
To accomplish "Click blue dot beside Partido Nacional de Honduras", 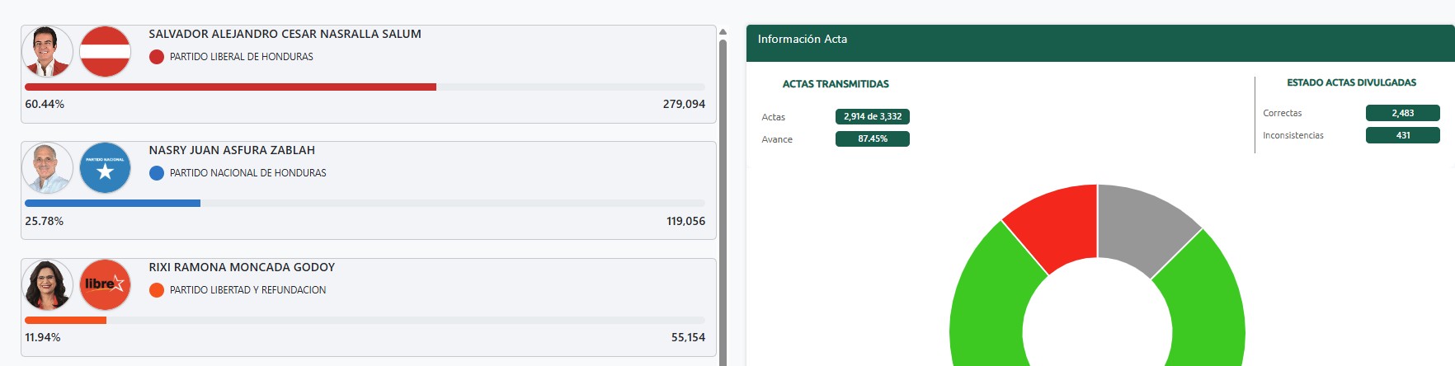I will click(157, 173).
